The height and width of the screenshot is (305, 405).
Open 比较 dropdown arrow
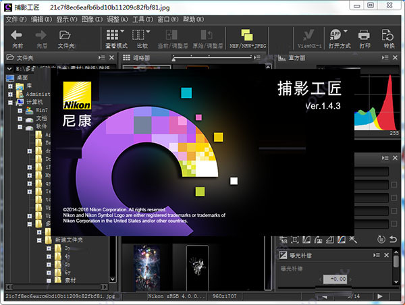[148, 31]
